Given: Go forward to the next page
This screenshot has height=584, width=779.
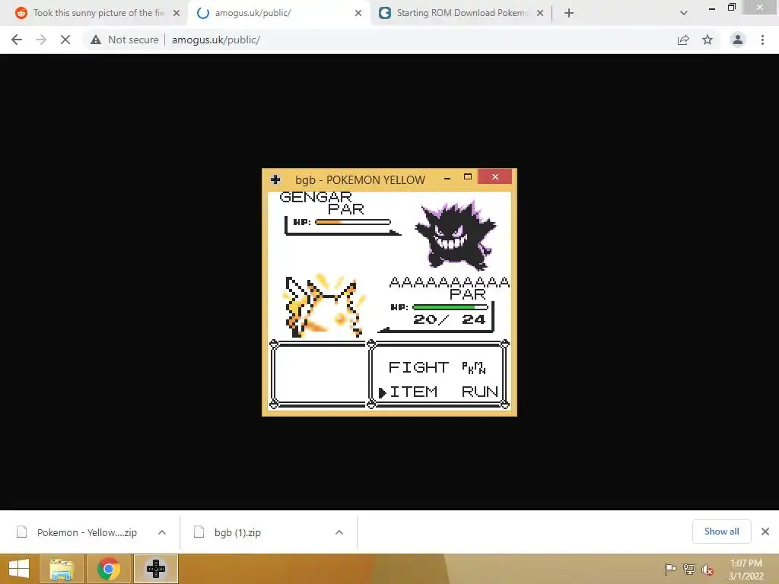Looking at the screenshot, I should (x=41, y=40).
